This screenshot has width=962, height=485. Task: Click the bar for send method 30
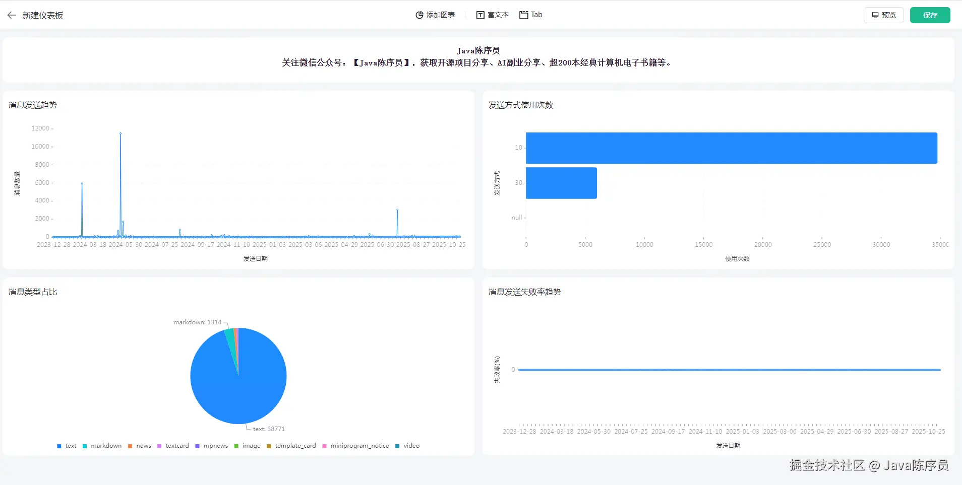pos(561,183)
